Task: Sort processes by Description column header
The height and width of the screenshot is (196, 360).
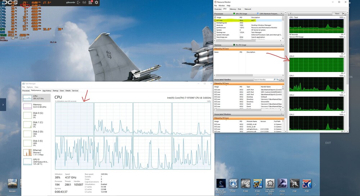Action: [x=256, y=17]
